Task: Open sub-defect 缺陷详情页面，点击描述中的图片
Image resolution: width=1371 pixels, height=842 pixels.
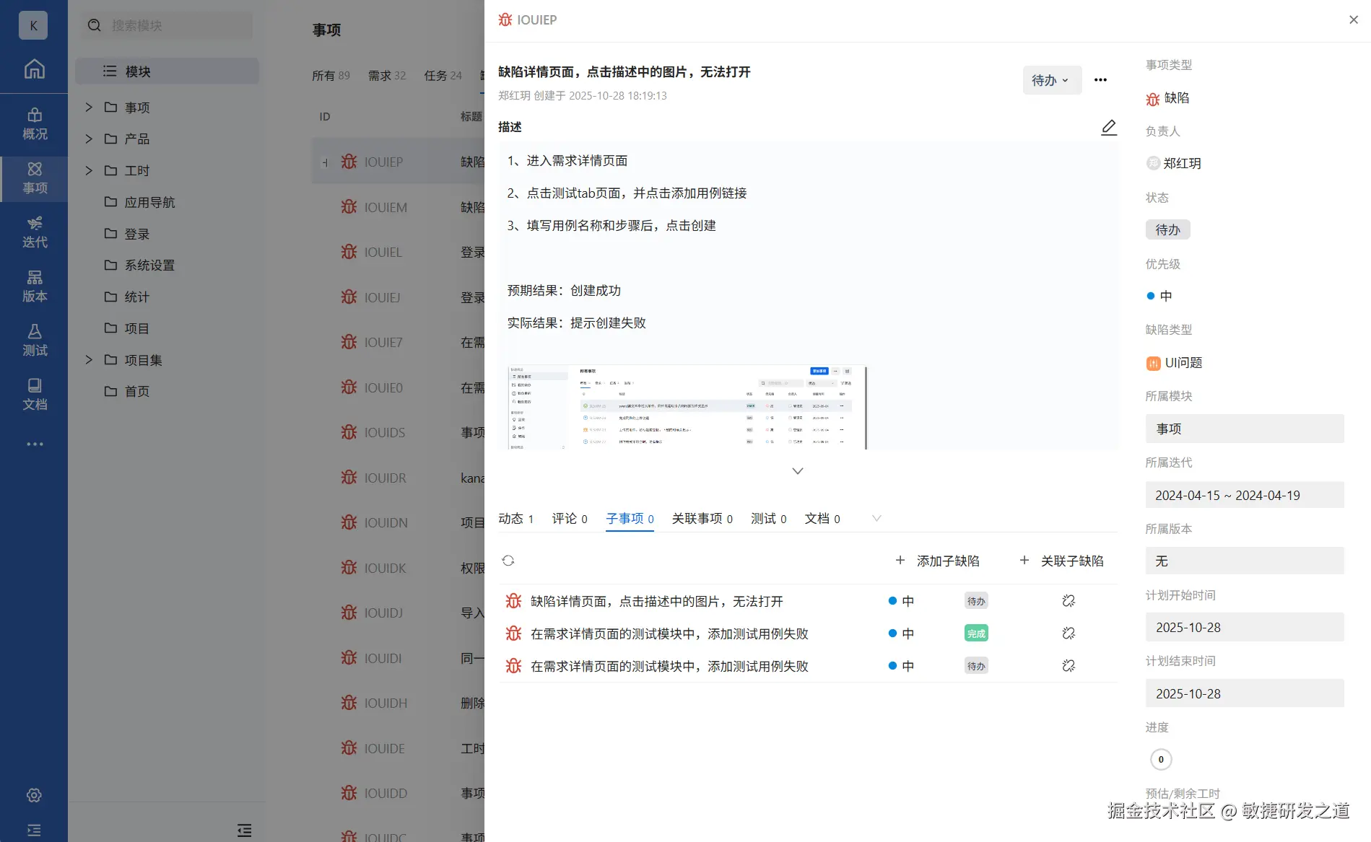Action: click(657, 601)
